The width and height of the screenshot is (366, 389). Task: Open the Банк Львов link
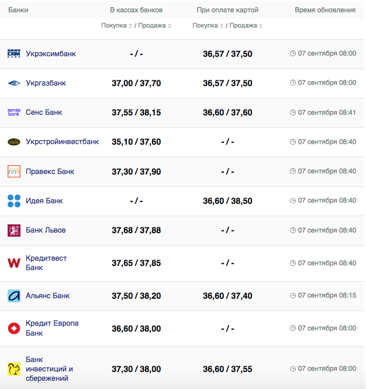coord(46,230)
